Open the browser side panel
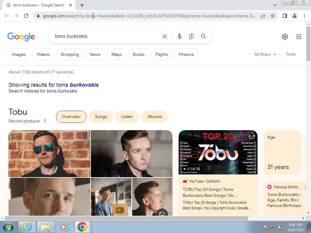Viewport: 311px width, 233px height. (x=285, y=16)
